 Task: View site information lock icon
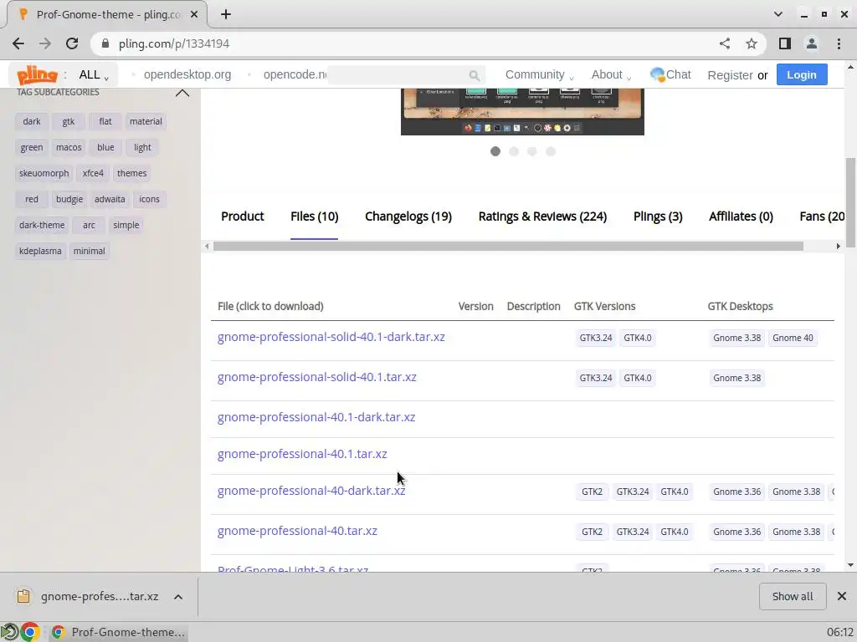pos(105,43)
